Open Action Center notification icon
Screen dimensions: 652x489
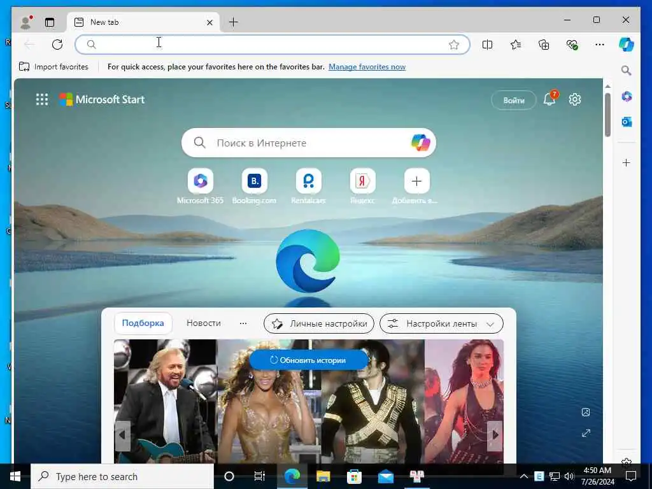pos(631,476)
